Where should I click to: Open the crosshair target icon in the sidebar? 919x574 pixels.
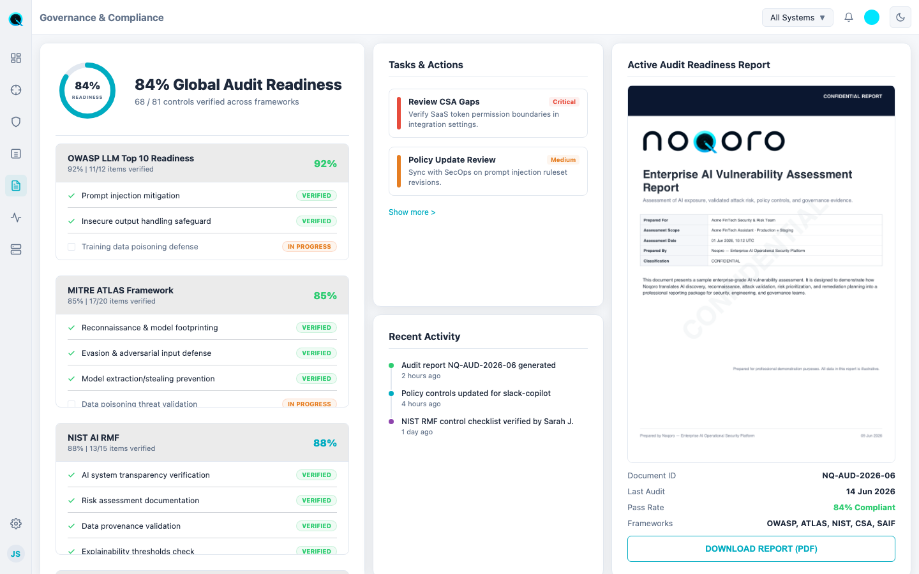tap(16, 90)
